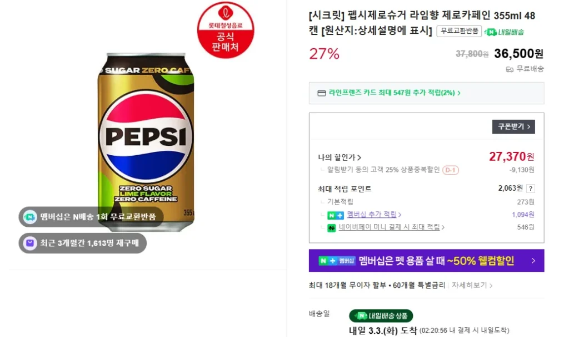Open the 멤버십 펫 용품 웰컴할인 banner
569x341 pixels.
coord(426,260)
